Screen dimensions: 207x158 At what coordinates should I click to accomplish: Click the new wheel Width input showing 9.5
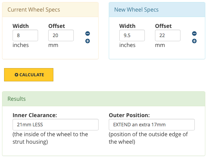132,36
